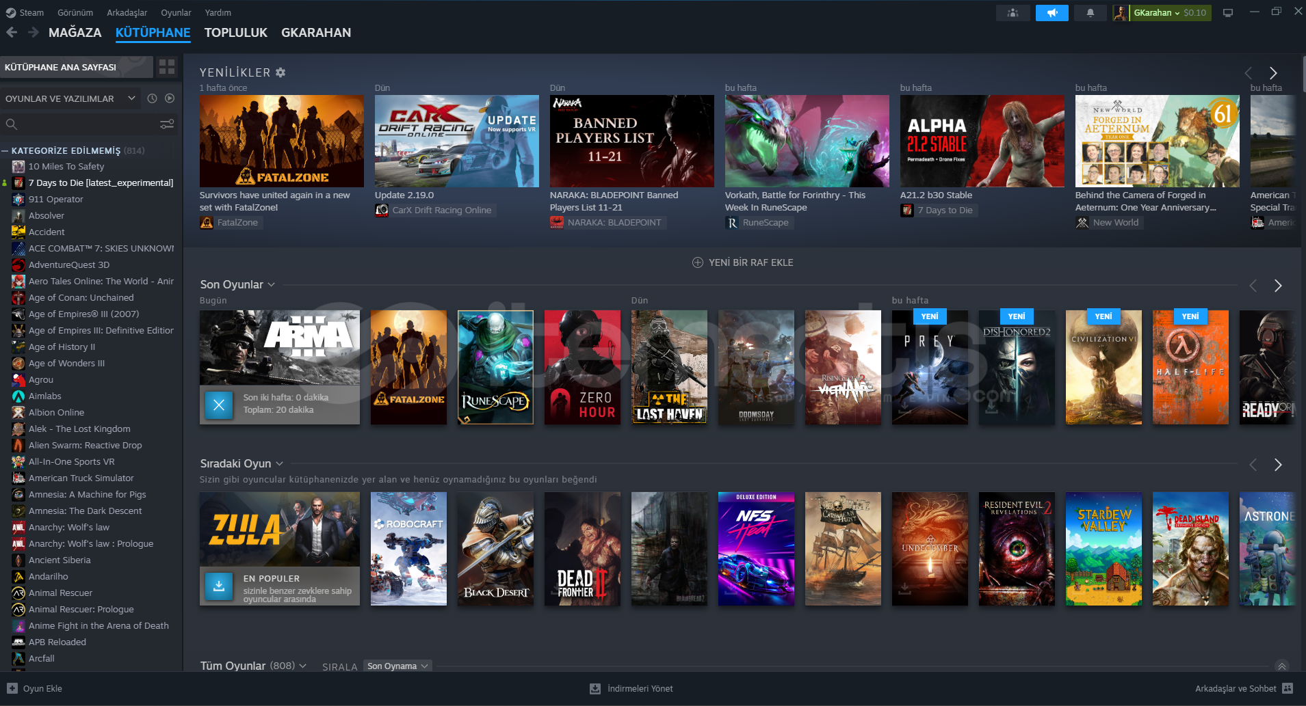1306x706 pixels.
Task: Collapse the KATEGORİZE EDİLMEMİŞ category
Action: (x=5, y=151)
